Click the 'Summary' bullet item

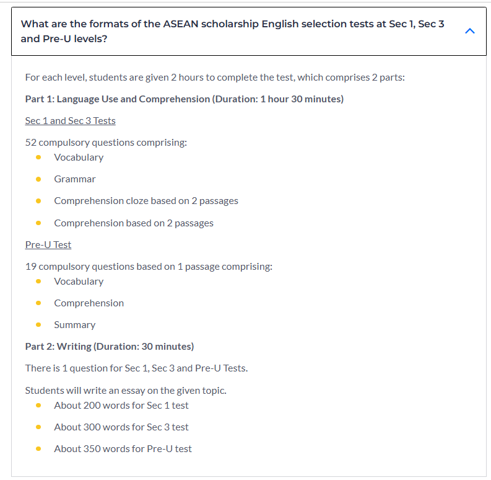click(x=74, y=324)
